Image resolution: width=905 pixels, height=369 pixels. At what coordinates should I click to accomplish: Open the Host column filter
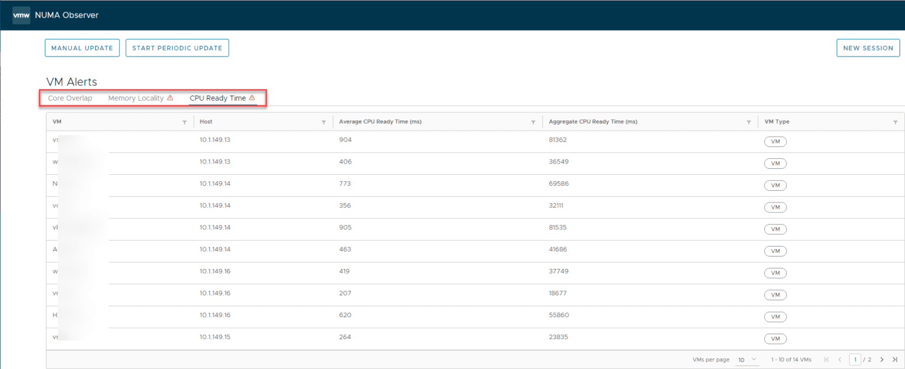[323, 121]
